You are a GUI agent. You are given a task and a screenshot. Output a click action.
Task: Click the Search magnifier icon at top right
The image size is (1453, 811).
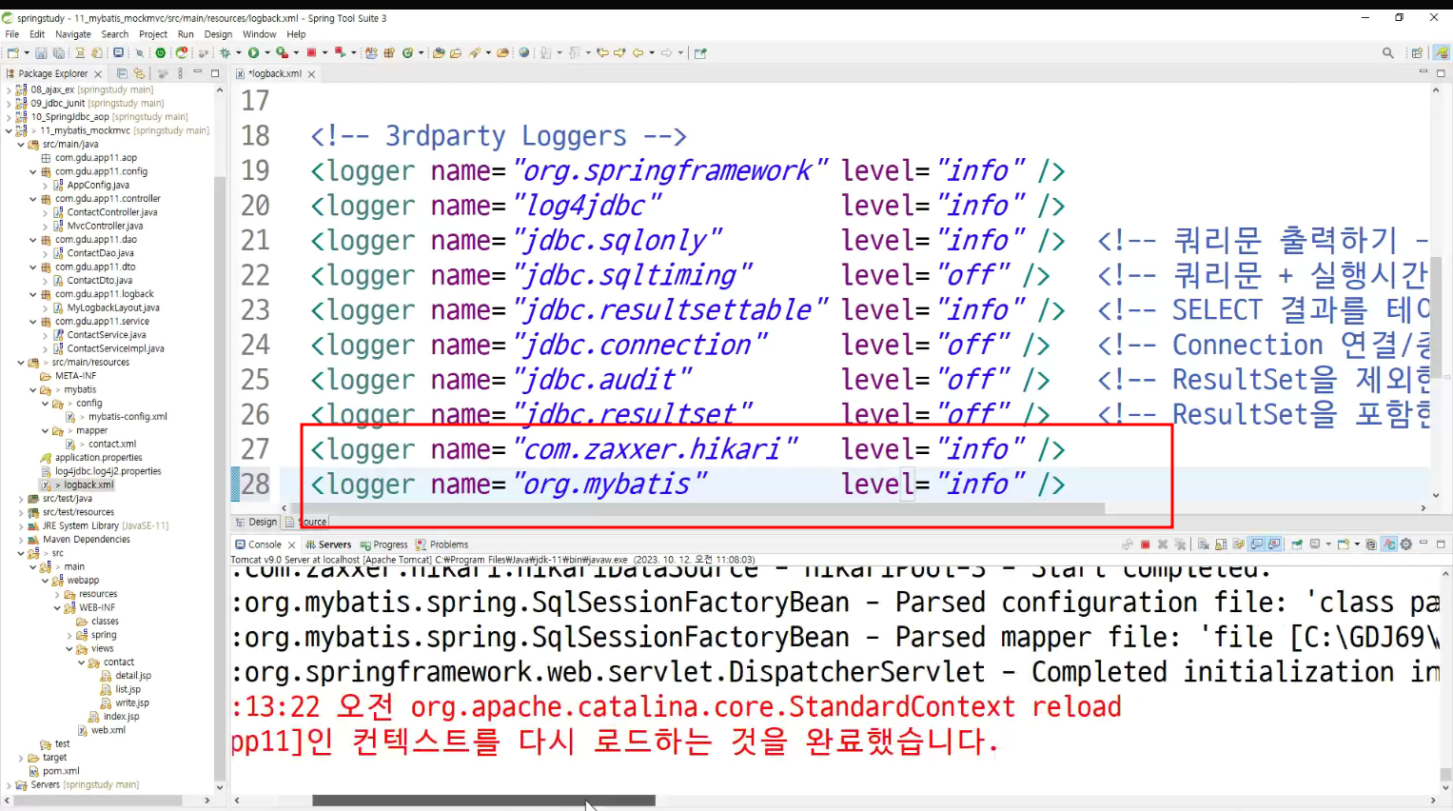tap(1388, 53)
